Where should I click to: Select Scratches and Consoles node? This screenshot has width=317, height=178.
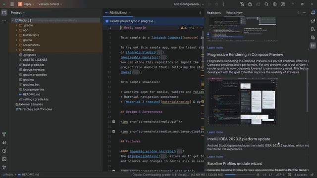click(34, 109)
